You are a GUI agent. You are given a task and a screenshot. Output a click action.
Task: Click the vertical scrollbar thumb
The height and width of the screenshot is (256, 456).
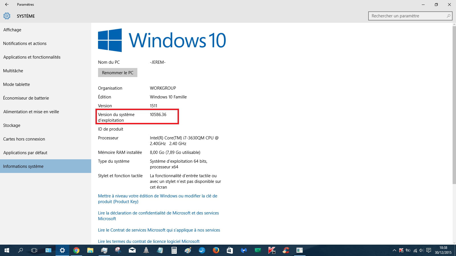click(454, 105)
